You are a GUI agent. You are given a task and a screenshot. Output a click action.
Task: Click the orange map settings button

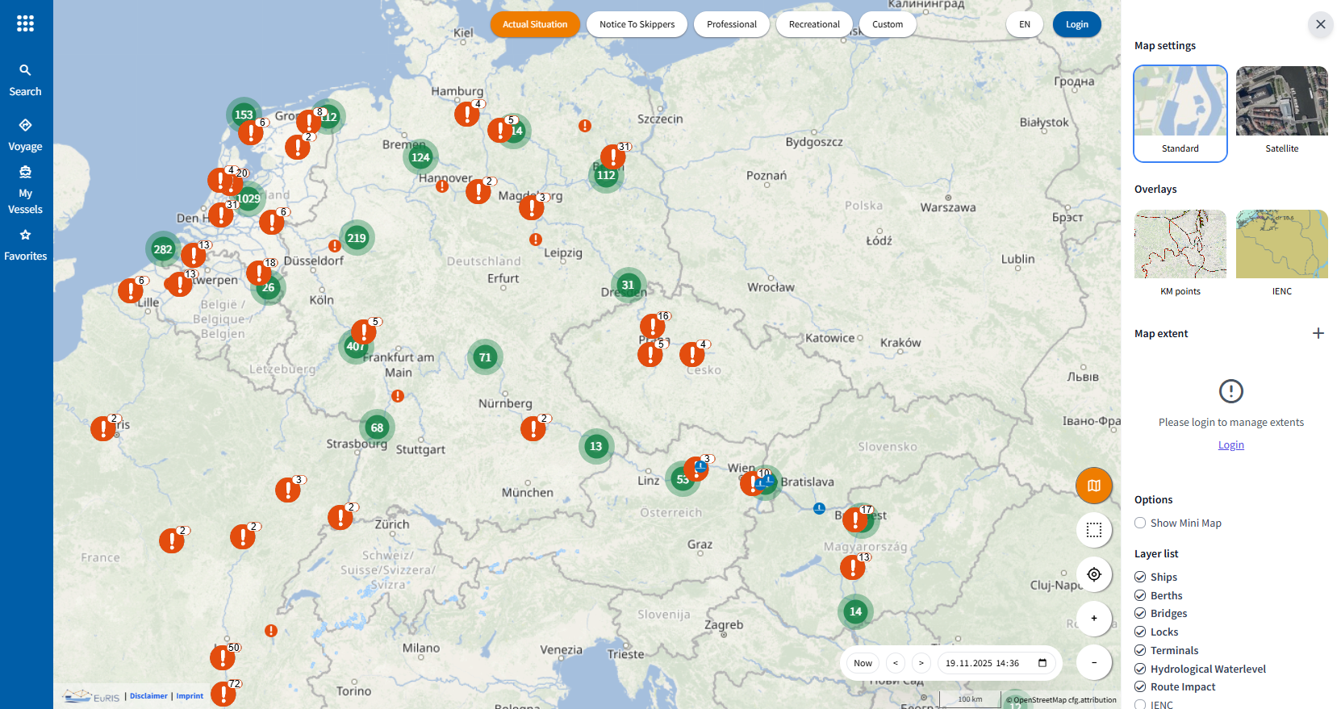(x=1093, y=486)
